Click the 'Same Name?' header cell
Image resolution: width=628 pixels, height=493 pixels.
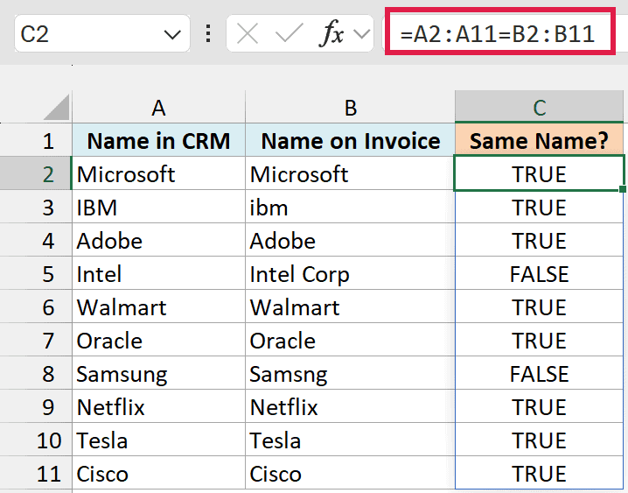539,141
